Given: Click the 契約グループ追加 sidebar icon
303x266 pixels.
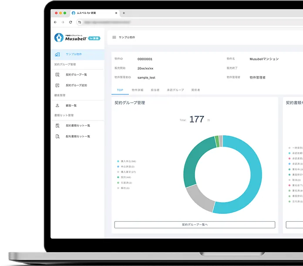Looking at the screenshot, I should click(x=57, y=85).
